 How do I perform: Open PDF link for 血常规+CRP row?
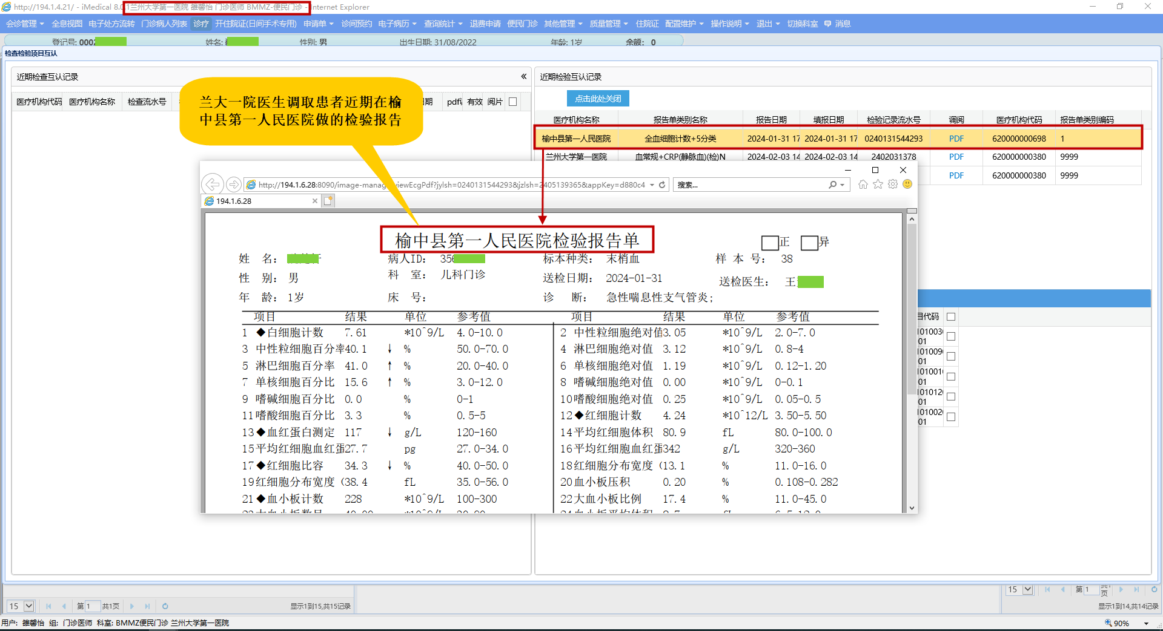click(x=956, y=157)
